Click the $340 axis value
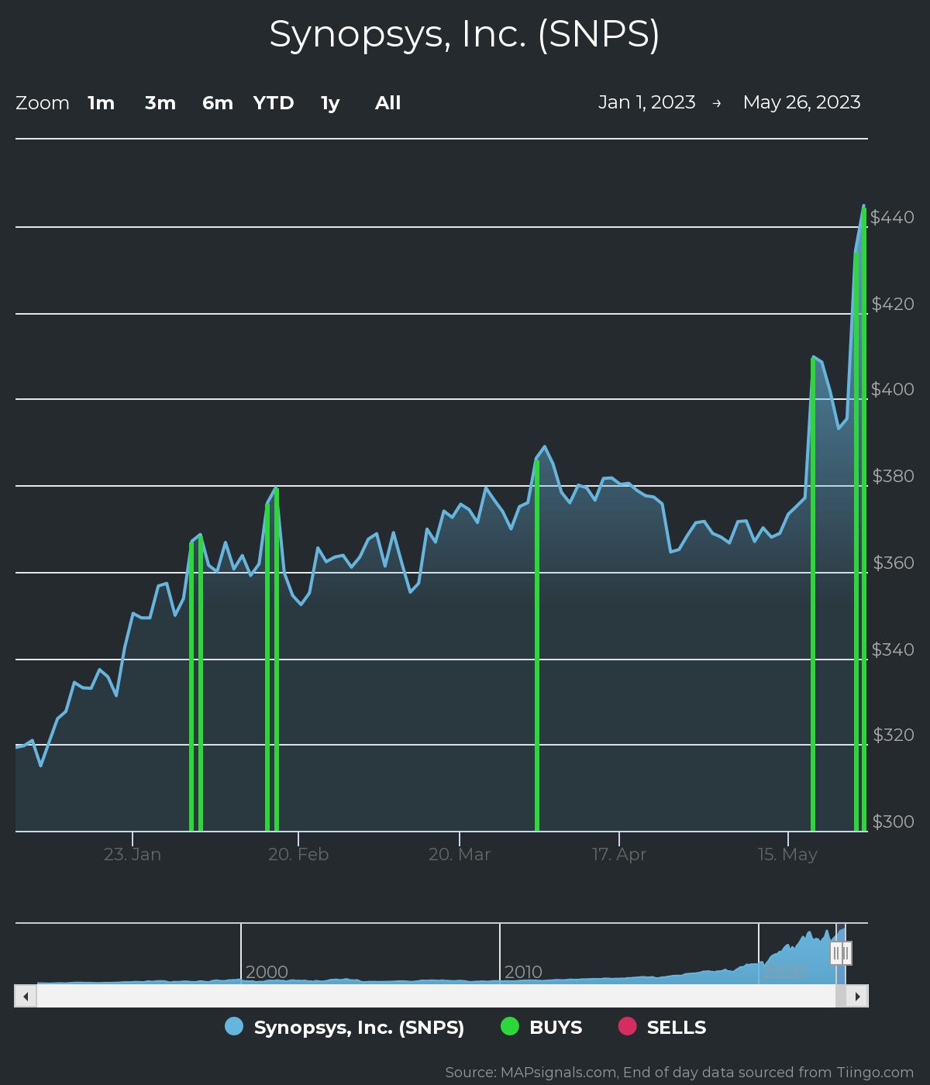The width and height of the screenshot is (930, 1085). [x=894, y=649]
